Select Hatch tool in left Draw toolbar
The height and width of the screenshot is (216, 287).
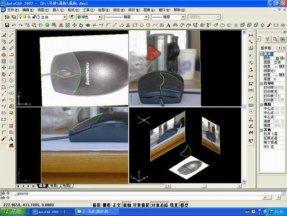(x=11, y=126)
